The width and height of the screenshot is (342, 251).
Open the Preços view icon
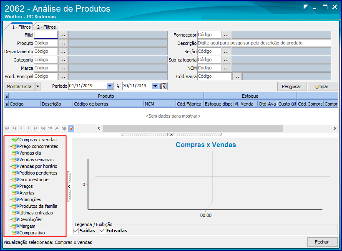coord(15,186)
